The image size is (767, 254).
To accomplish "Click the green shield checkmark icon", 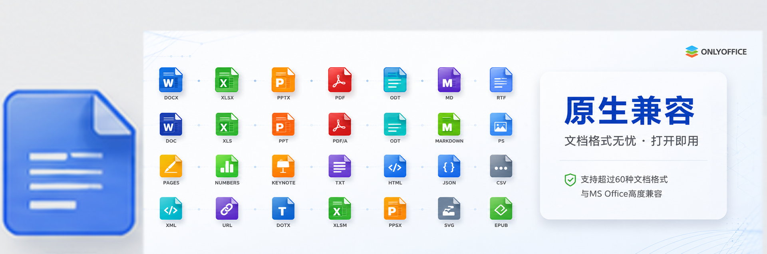I will pyautogui.click(x=570, y=180).
